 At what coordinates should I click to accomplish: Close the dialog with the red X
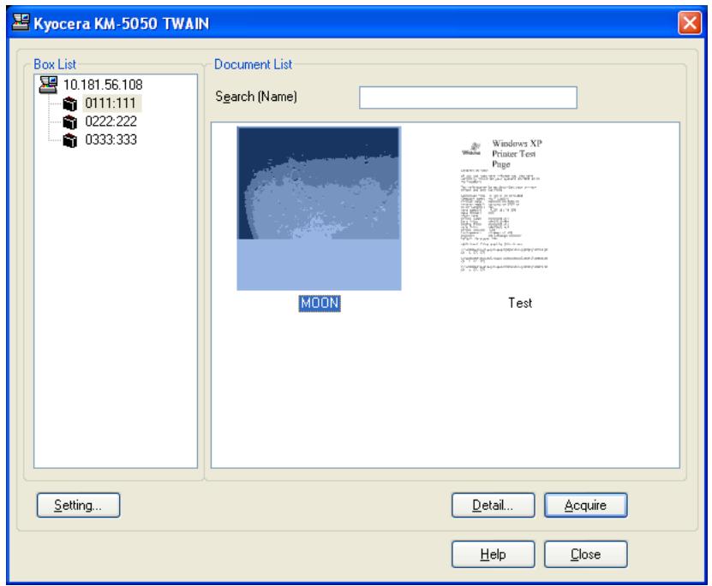[x=690, y=22]
